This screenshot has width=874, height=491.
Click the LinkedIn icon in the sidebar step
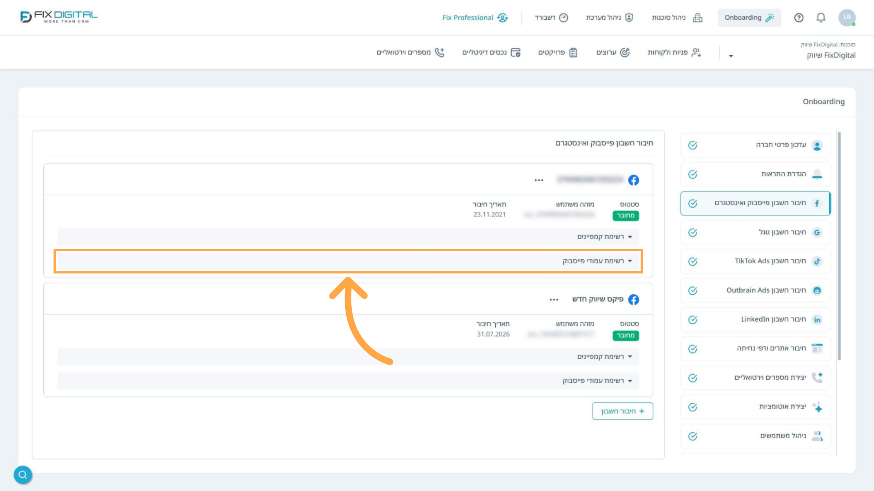[817, 319]
